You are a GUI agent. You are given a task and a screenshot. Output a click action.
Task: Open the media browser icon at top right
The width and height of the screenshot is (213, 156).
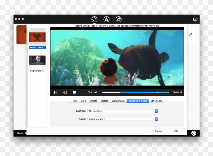click(195, 20)
